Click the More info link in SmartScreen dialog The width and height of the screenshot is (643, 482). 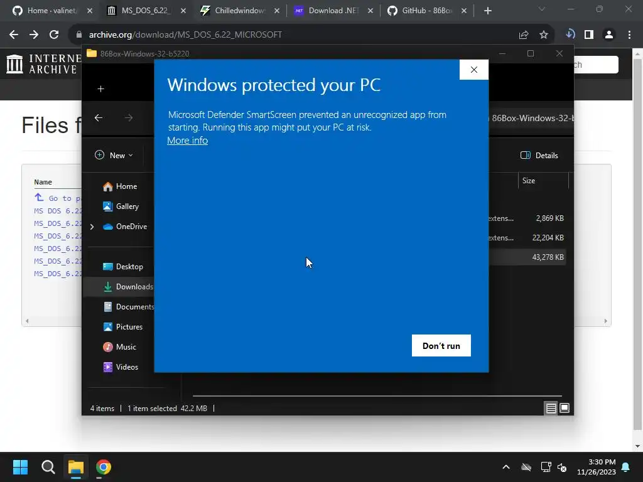[187, 141]
